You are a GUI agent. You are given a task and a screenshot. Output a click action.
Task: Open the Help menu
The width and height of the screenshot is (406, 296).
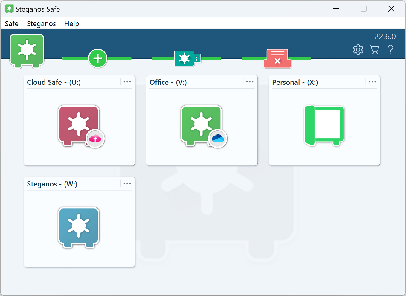(72, 24)
